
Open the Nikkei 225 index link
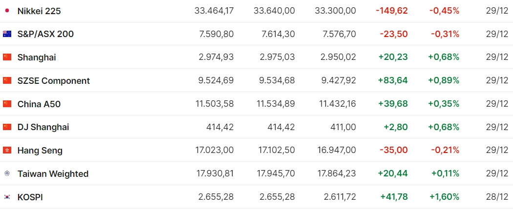(39, 11)
